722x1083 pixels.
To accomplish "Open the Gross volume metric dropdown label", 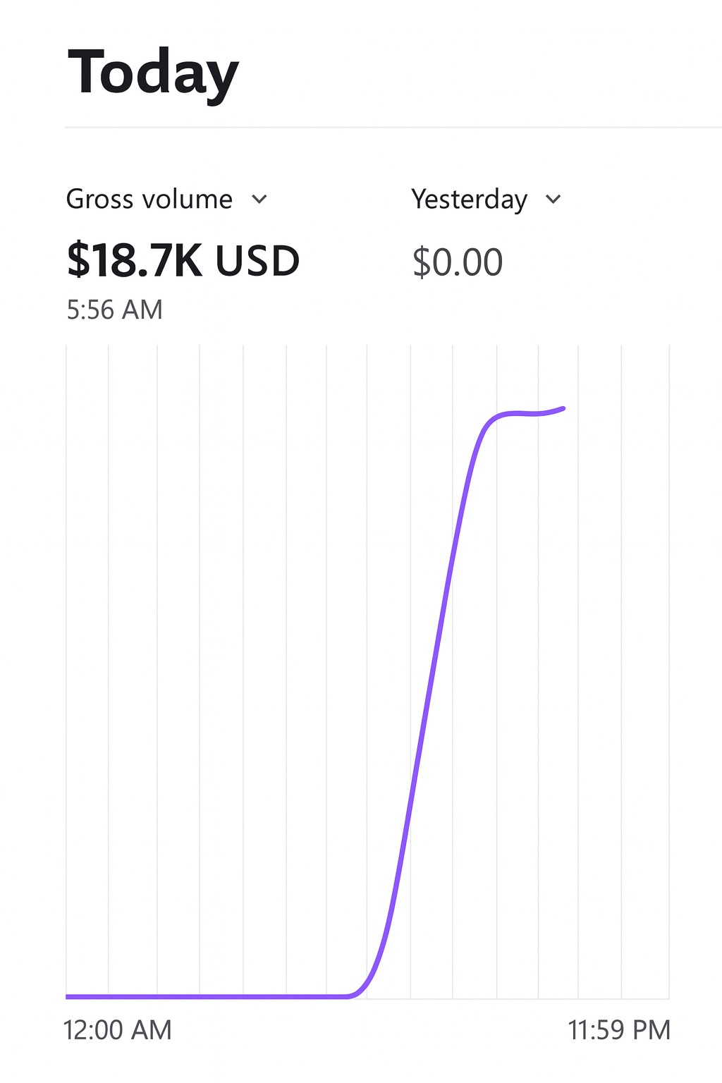I will pos(149,200).
